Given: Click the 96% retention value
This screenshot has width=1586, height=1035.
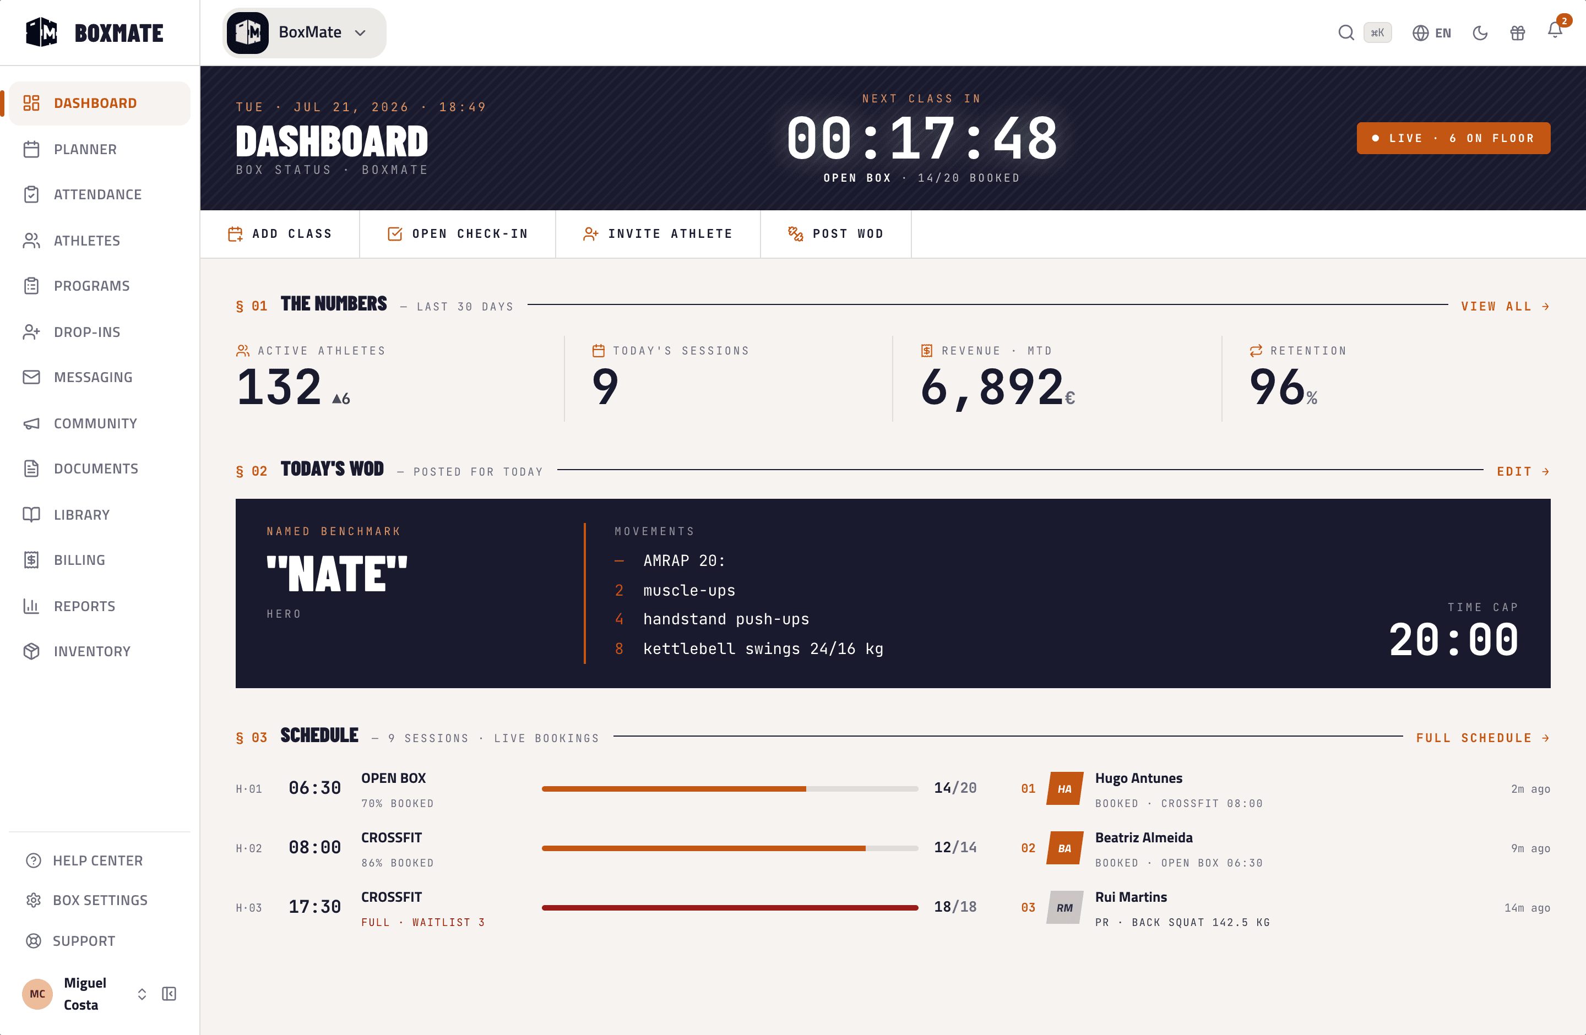Looking at the screenshot, I should 1284,388.
